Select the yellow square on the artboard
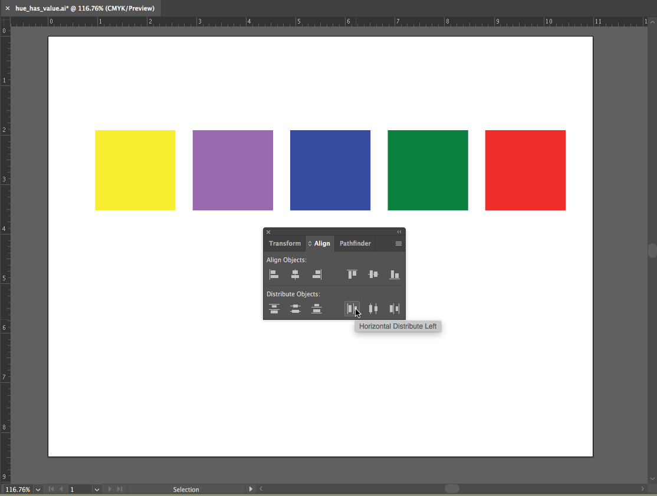Image resolution: width=657 pixels, height=496 pixels. (x=135, y=170)
